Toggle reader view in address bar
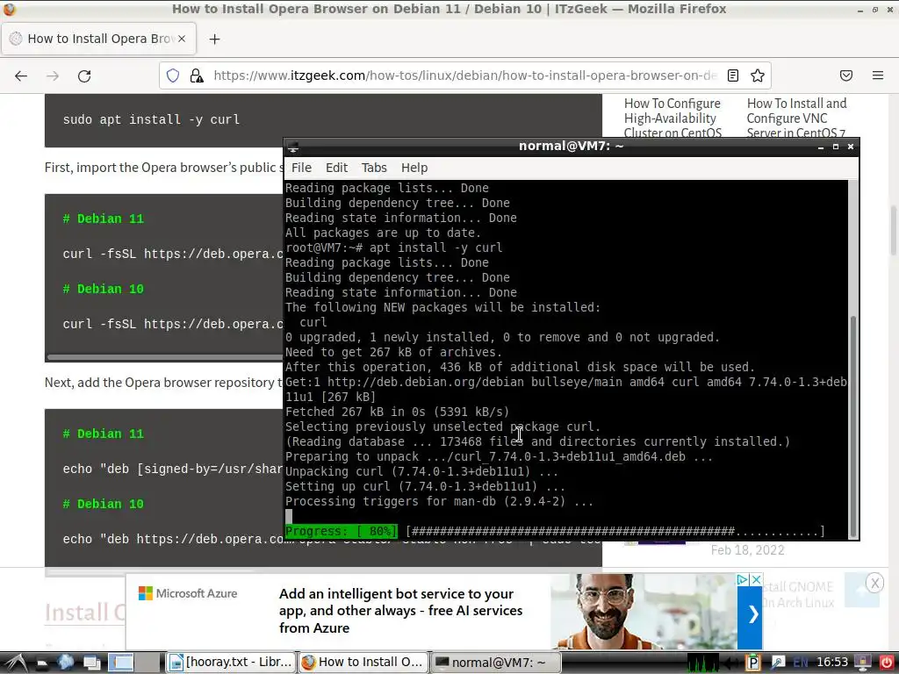 pyautogui.click(x=733, y=75)
